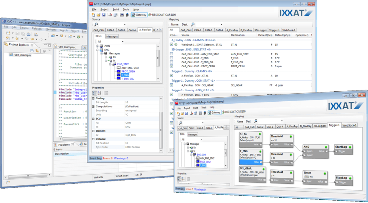
Task: Click the AND block in trigger diagram
Action: [315, 151]
